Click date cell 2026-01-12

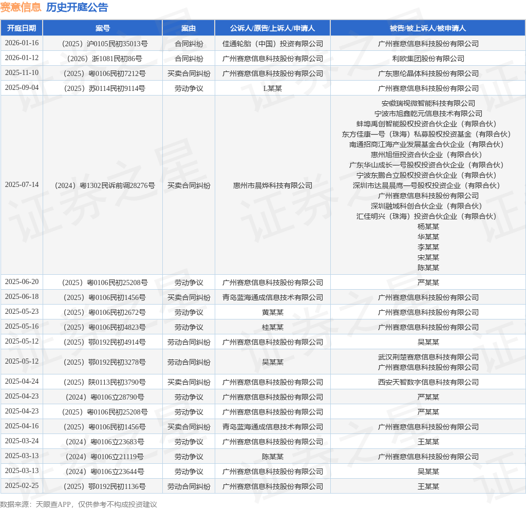(x=22, y=58)
